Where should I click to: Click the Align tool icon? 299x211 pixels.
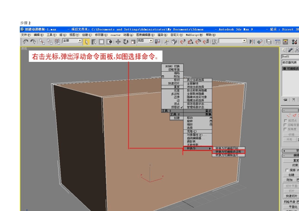click(260, 42)
